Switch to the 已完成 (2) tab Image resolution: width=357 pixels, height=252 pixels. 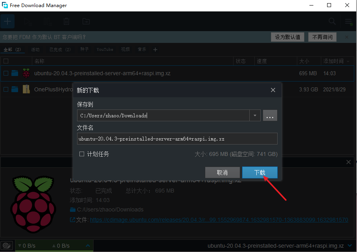click(60, 50)
